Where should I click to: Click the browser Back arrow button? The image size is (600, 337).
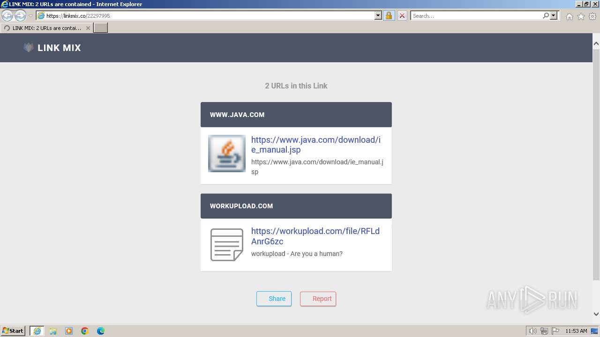(x=7, y=16)
